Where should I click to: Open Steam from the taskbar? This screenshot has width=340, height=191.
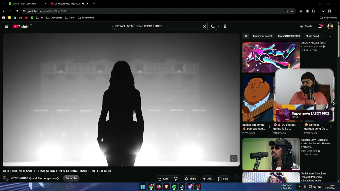click(x=182, y=187)
